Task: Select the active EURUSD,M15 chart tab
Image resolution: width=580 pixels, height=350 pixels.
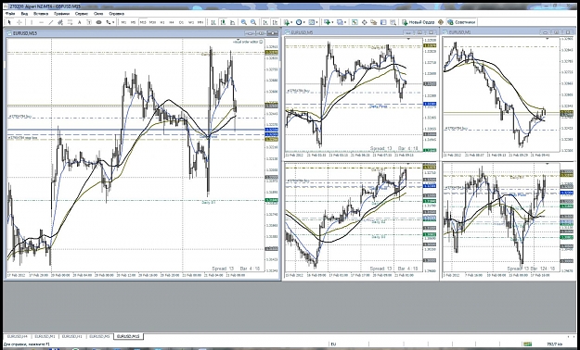Action: [x=128, y=337]
